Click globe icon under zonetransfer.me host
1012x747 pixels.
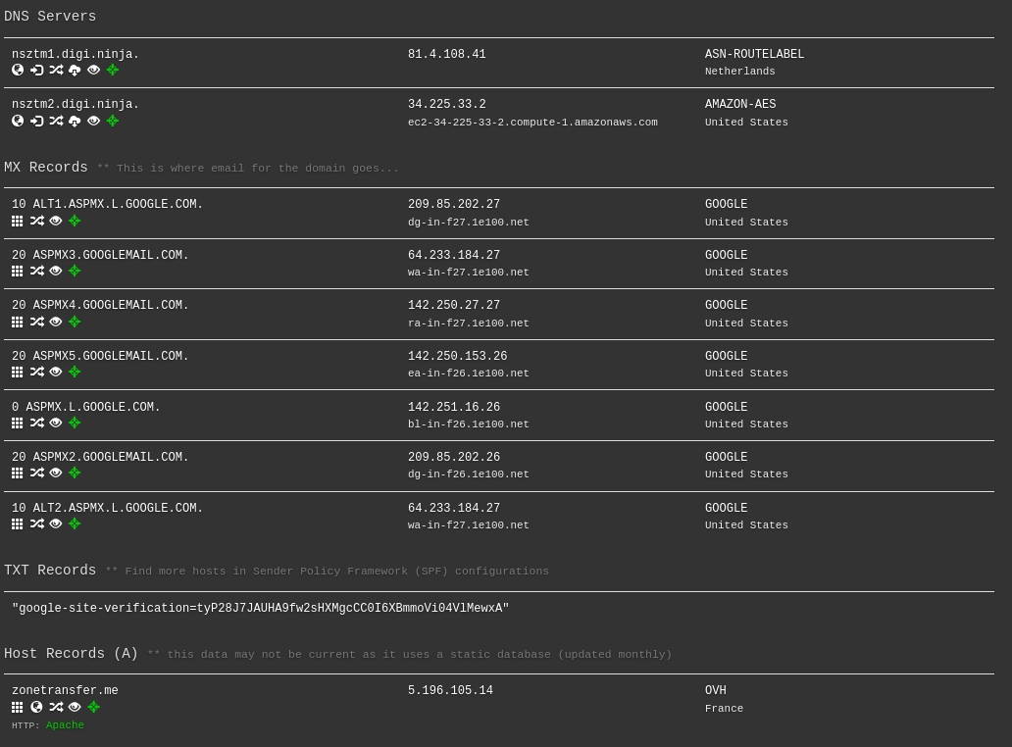36,707
